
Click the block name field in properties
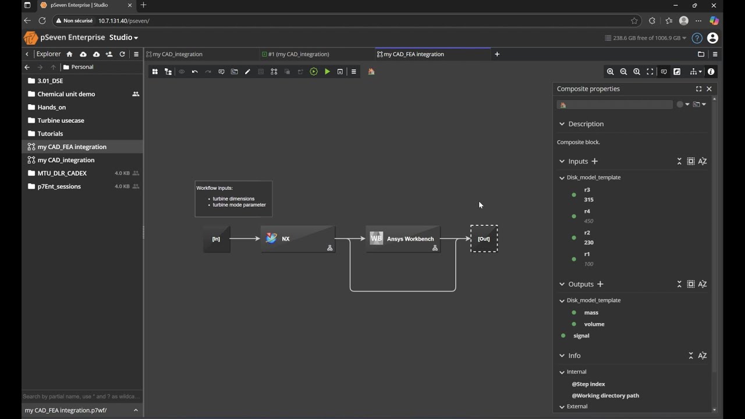[615, 105]
